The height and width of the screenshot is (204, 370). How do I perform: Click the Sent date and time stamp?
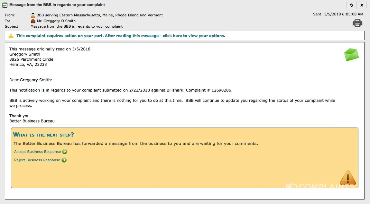tap(338, 14)
